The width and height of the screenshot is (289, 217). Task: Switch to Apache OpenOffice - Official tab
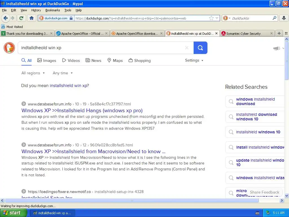(x=82, y=33)
